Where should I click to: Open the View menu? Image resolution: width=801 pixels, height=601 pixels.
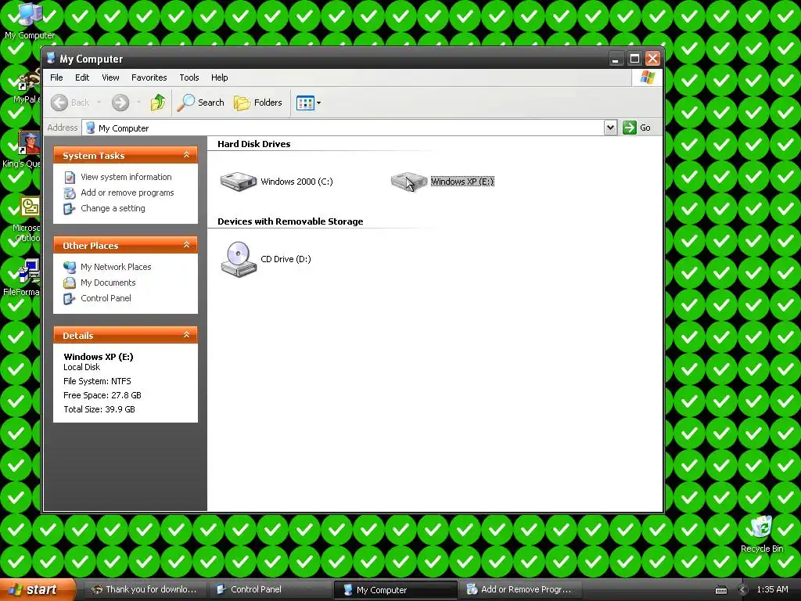(110, 77)
